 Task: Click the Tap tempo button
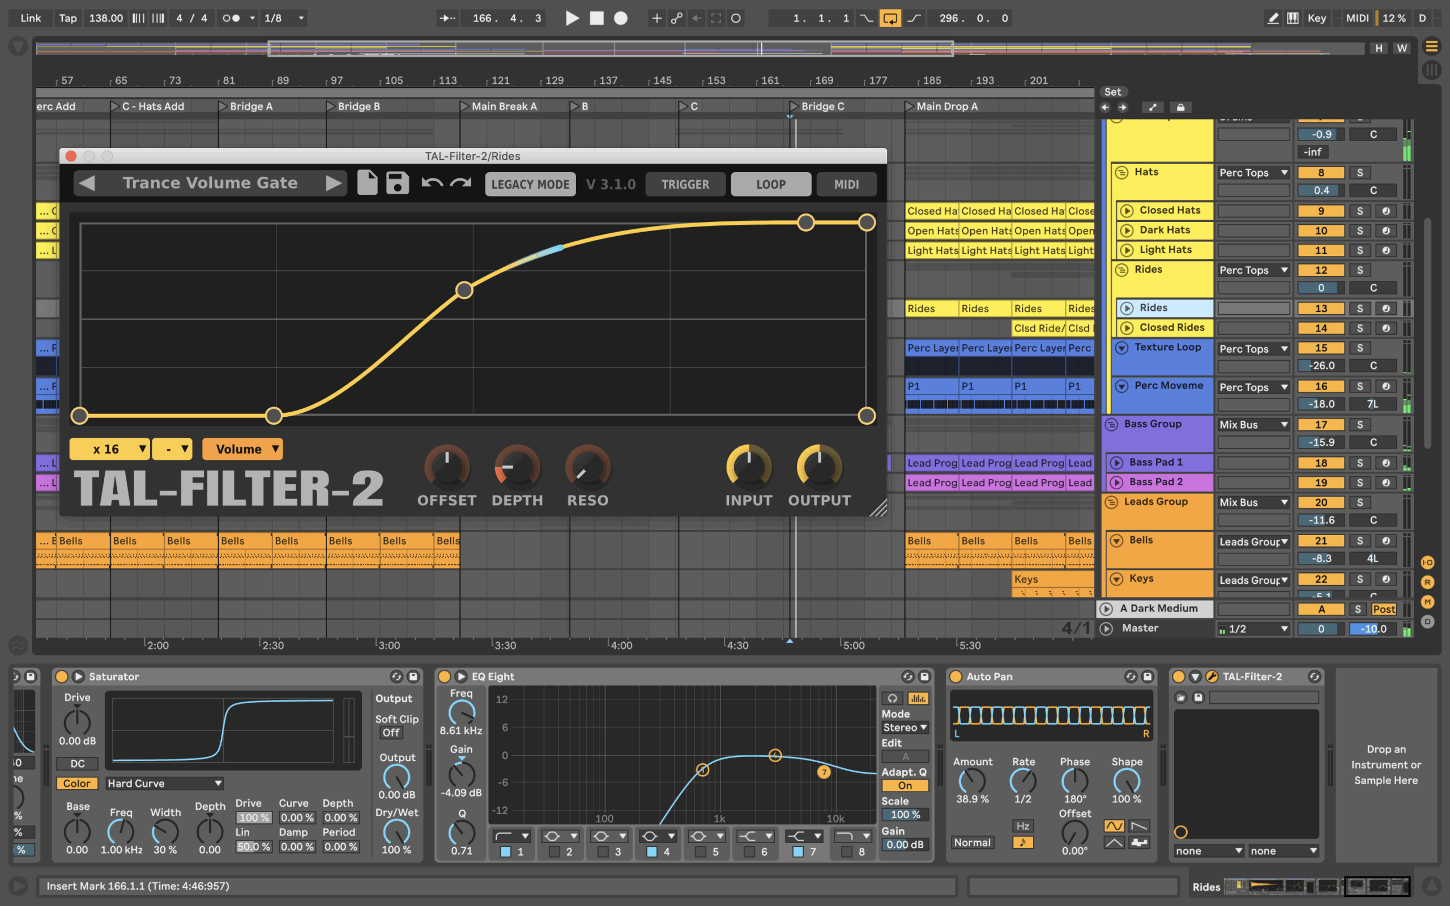tap(68, 18)
